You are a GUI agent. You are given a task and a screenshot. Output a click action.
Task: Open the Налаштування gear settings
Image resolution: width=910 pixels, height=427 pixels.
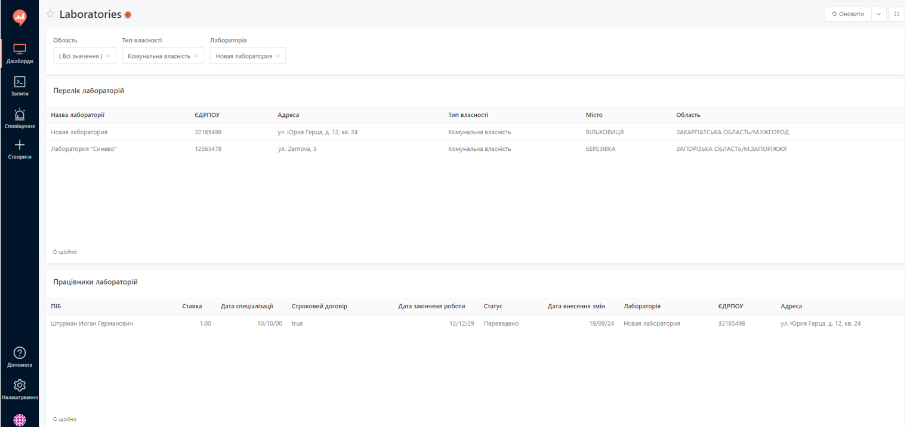coord(20,390)
